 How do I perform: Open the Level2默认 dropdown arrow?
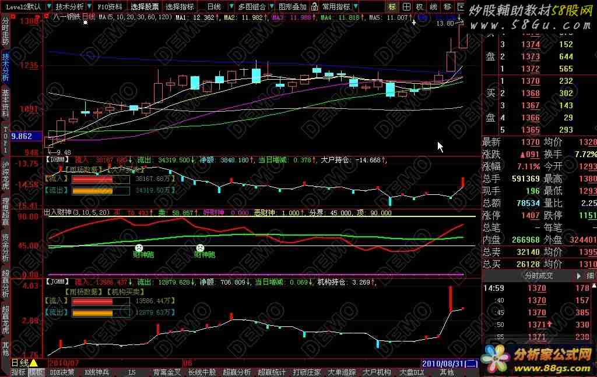pos(49,6)
